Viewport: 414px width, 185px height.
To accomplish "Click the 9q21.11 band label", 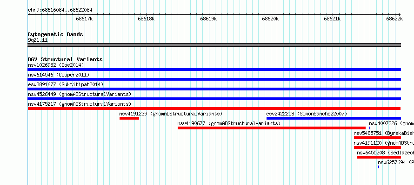I will 38,40.
